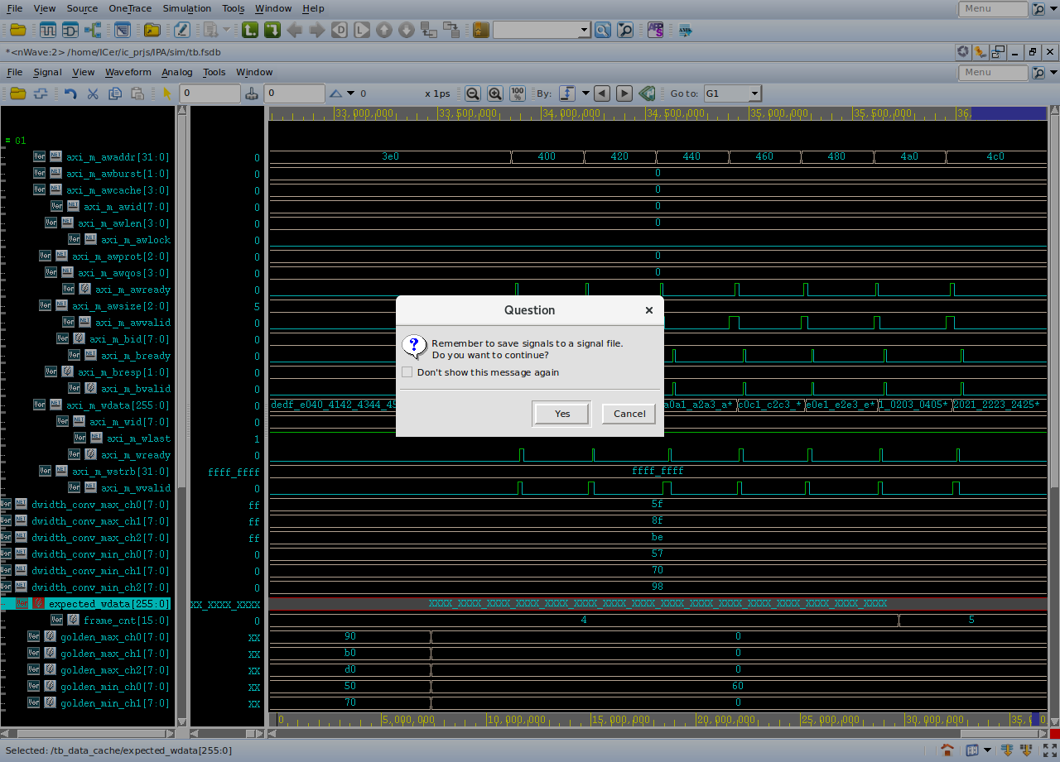Select the axi_m_awready signal type icon
Viewport: 1060px width, 762px height.
point(84,290)
